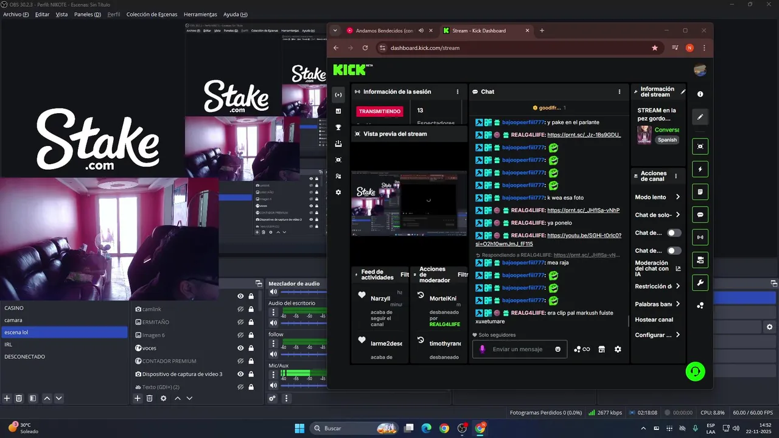Click wrench icon in Kick right sidebar
Image resolution: width=779 pixels, height=438 pixels.
click(700, 282)
